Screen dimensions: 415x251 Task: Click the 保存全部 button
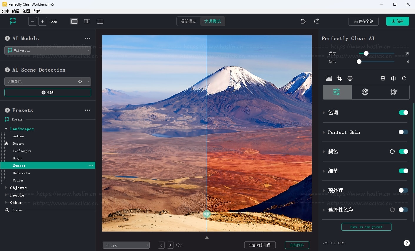364,21
